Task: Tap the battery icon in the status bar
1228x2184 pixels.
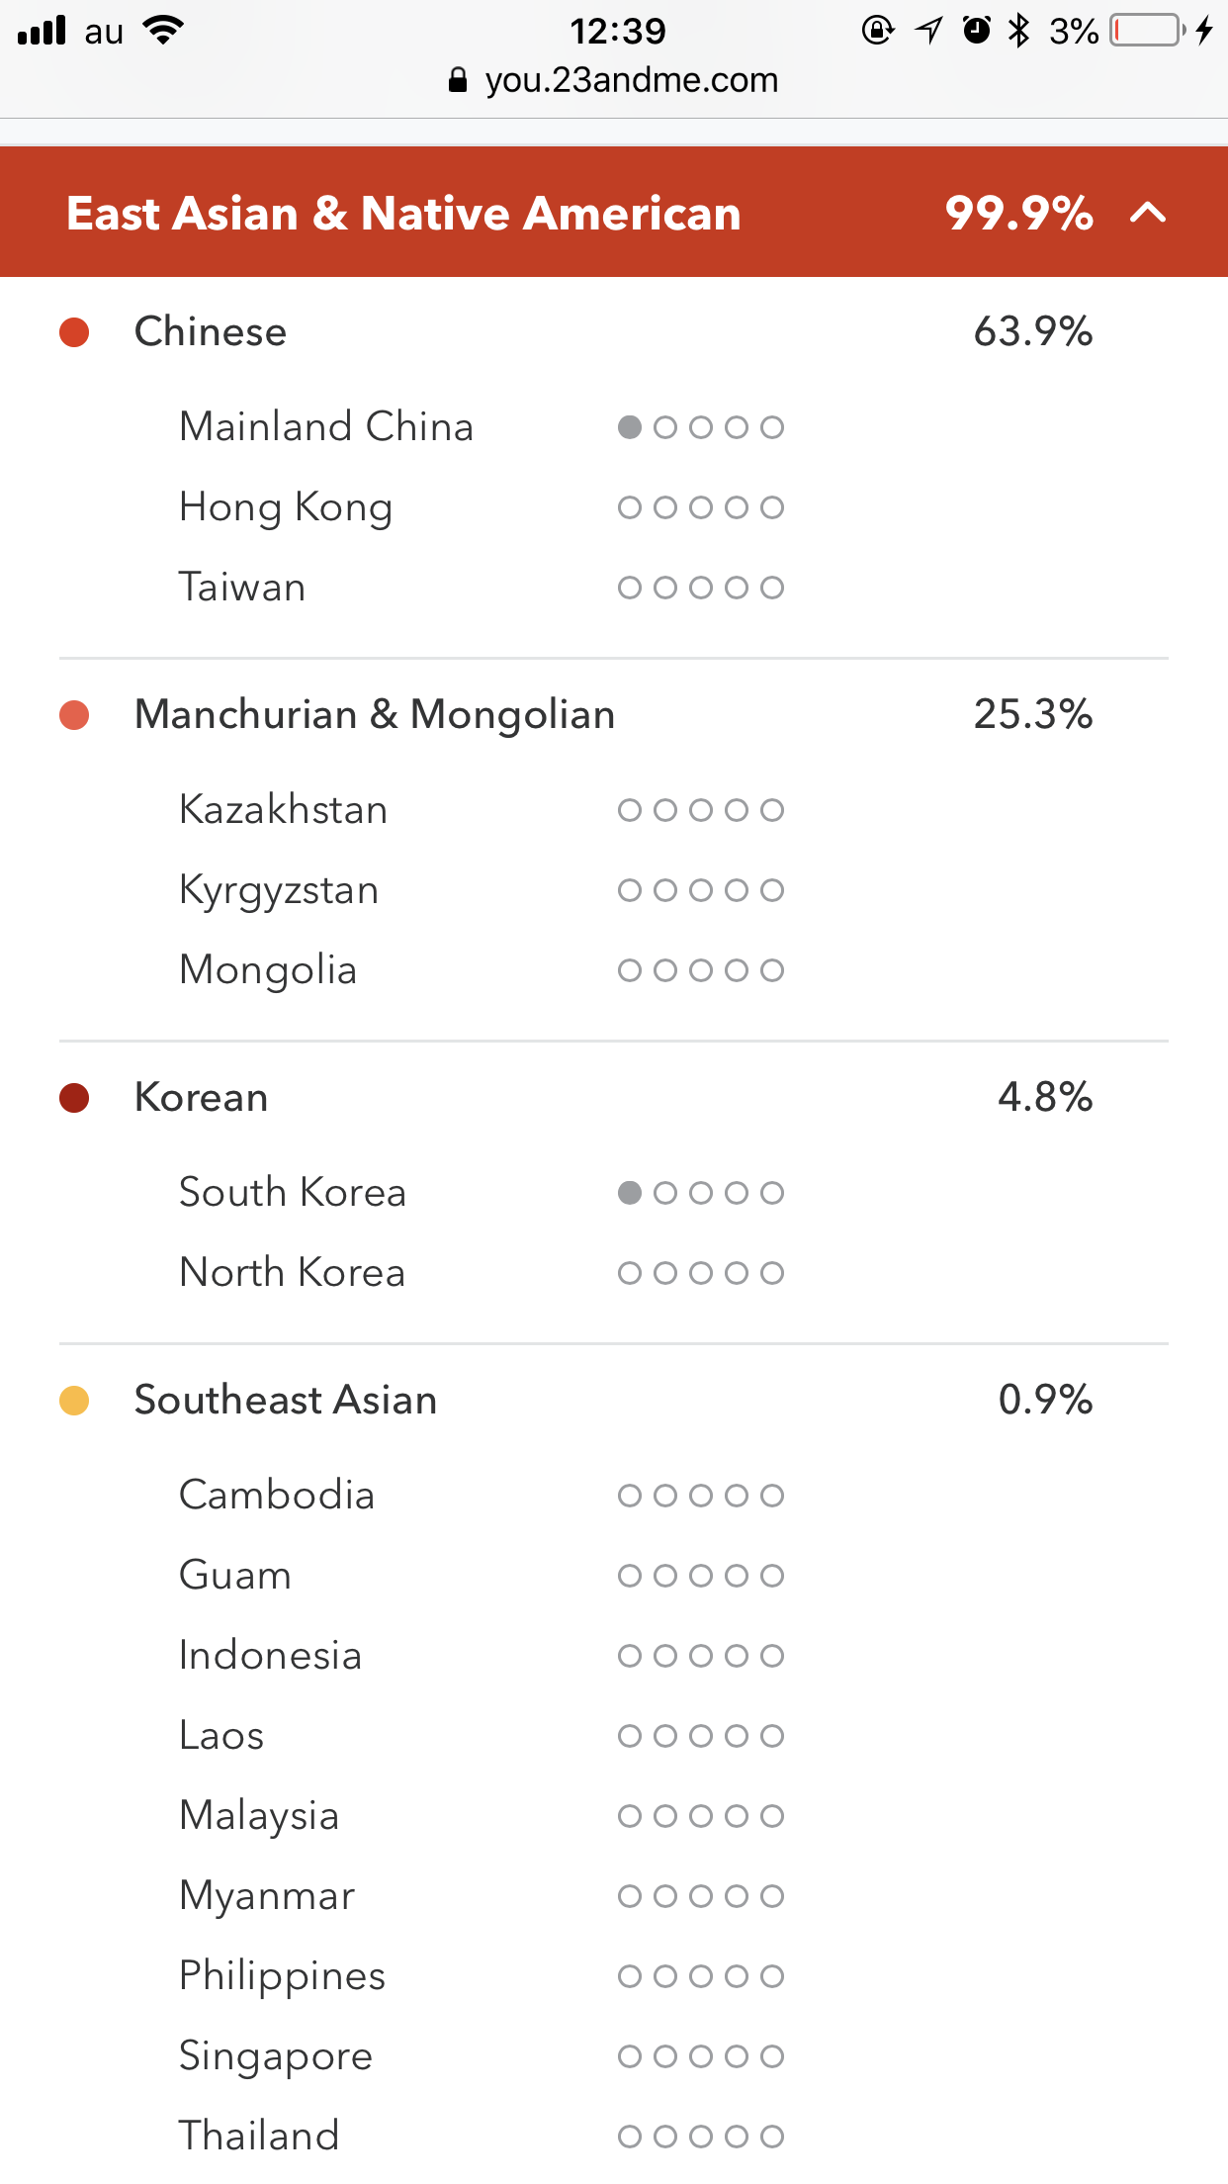Action: (x=1147, y=31)
